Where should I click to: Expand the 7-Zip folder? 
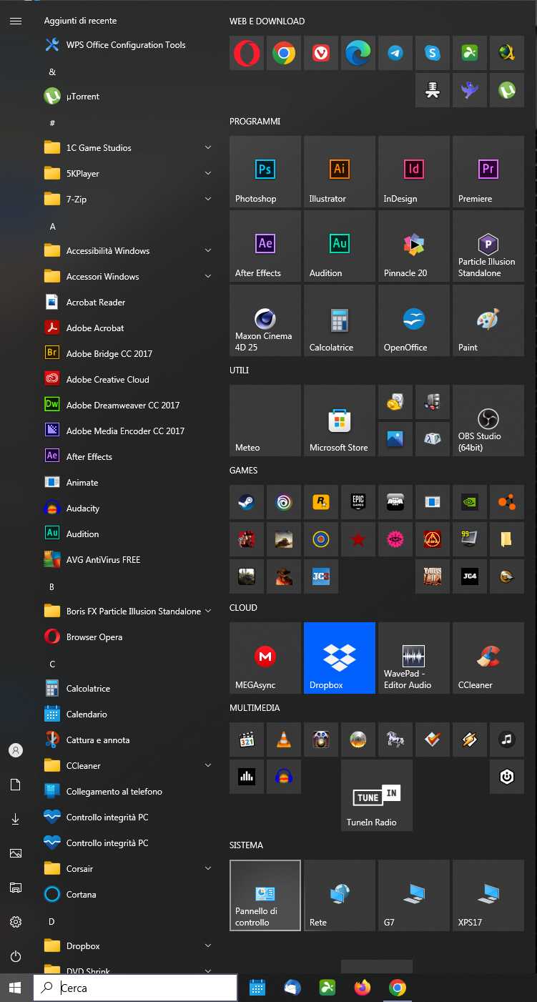(x=129, y=200)
